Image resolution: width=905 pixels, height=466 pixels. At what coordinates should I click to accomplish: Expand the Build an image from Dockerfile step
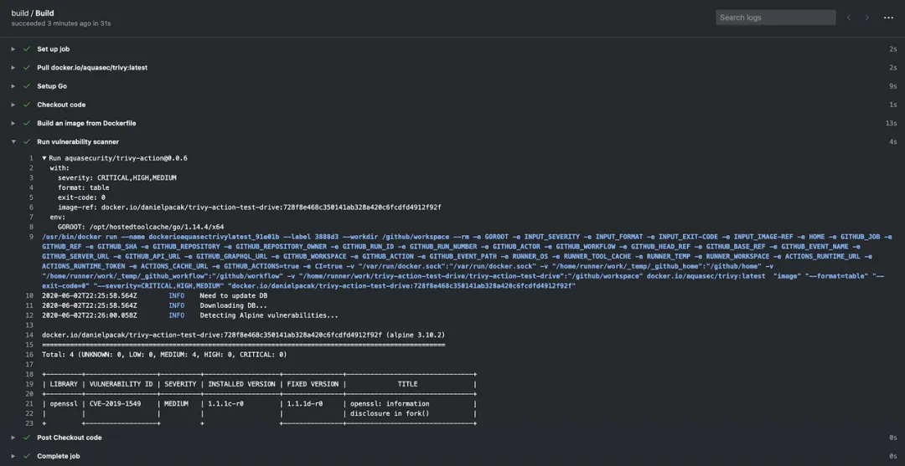click(x=13, y=123)
